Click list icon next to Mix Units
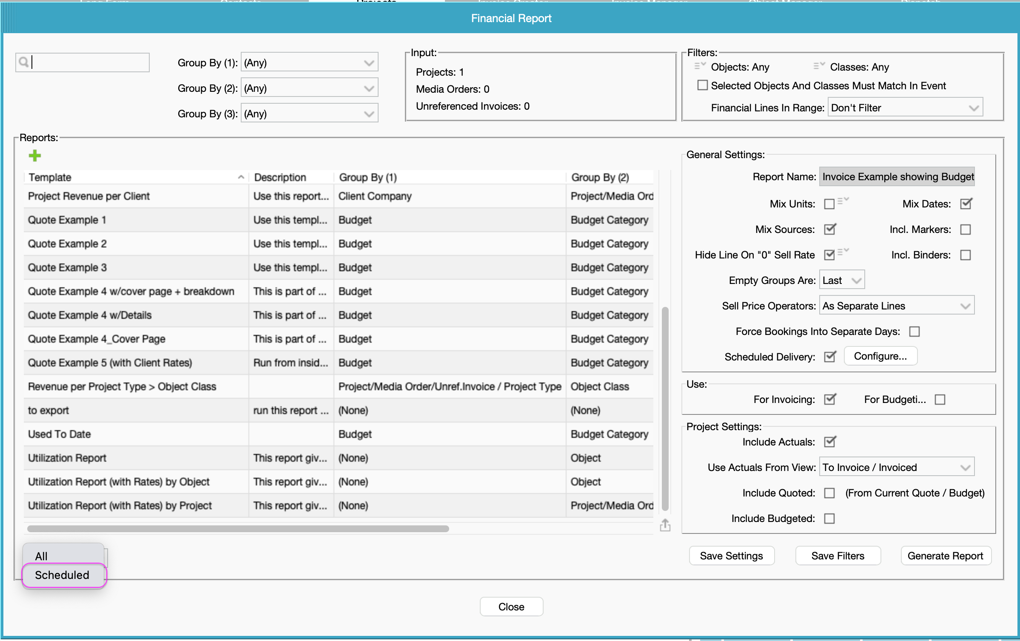Screen dimensions: 1020x641 843,201
